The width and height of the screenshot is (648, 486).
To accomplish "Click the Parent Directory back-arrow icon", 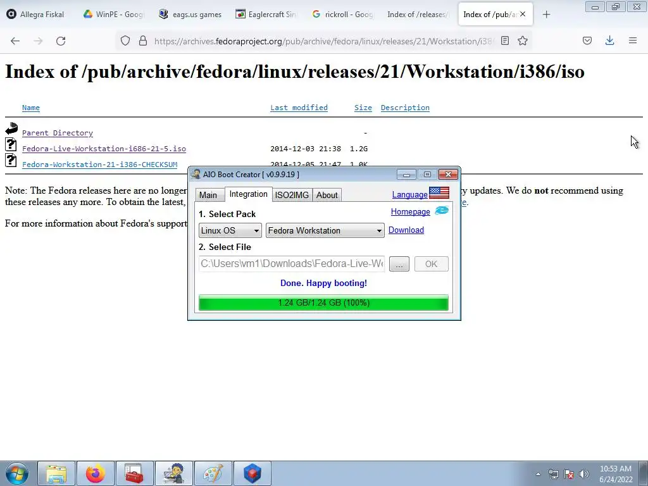I will coord(11,128).
